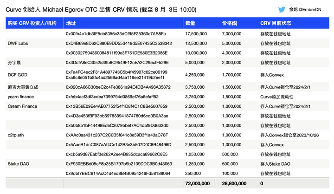Click the 'Curve添加流动性' status
Image resolution: width=334 pixels, height=194 pixels.
[276, 97]
